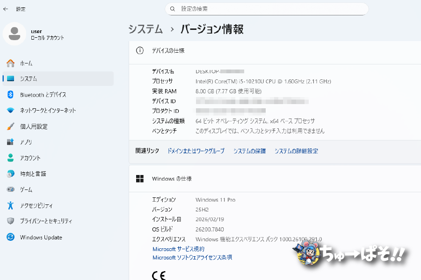Click the user profile avatar icon

click(x=15, y=34)
